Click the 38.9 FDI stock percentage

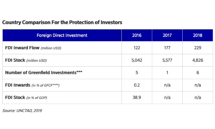coord(137,98)
